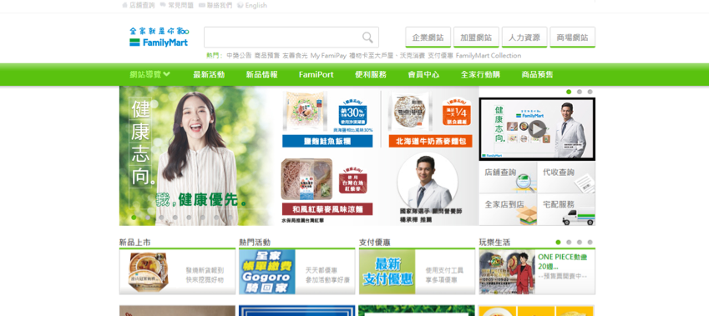Select second dot in 玩樂生活 carousel
The height and width of the screenshot is (316, 709).
(569, 243)
